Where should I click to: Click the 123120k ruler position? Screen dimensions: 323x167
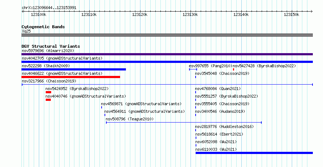pos(140,14)
